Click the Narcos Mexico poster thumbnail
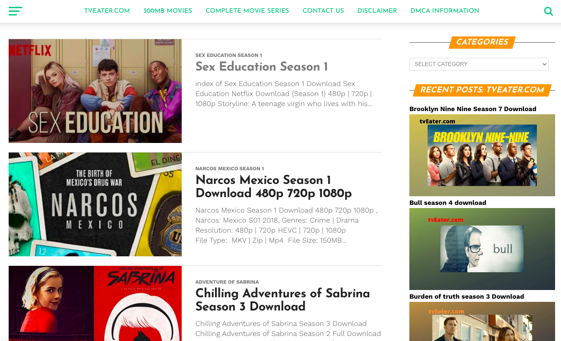 (95, 204)
